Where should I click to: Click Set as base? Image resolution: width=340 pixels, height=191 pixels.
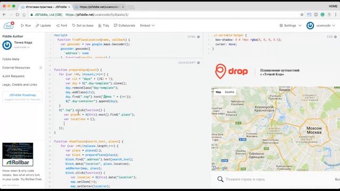point(83,25)
